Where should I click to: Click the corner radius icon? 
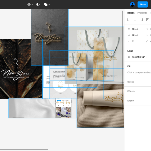(147, 41)
